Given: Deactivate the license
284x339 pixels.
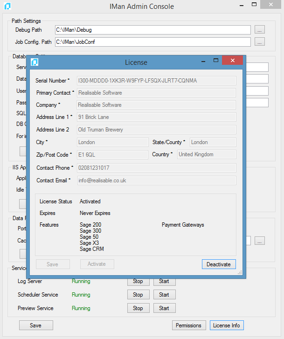Looking at the screenshot, I should click(219, 264).
